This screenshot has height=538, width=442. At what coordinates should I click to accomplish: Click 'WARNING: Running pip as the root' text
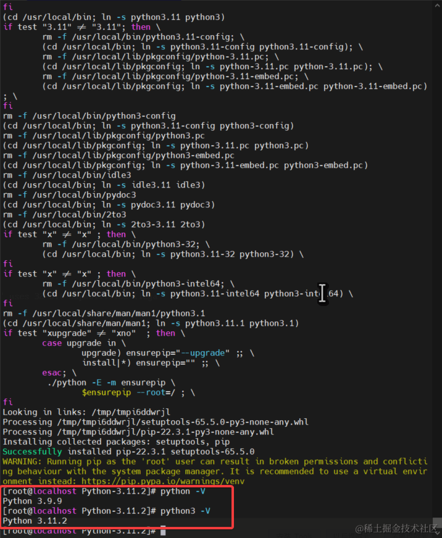point(86,461)
